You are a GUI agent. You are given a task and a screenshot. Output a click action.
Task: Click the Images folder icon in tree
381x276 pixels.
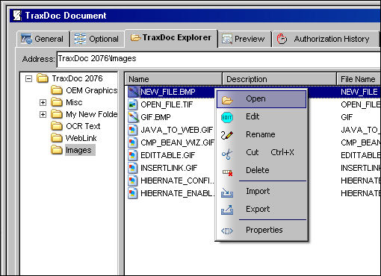57,150
